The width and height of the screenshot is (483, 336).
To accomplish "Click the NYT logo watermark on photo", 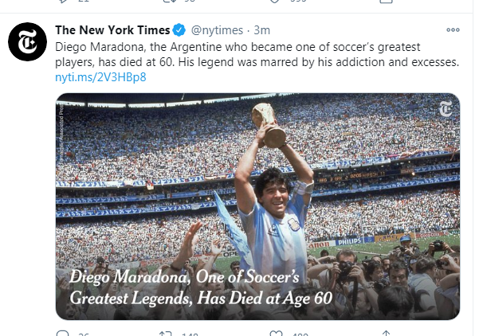I will [445, 111].
